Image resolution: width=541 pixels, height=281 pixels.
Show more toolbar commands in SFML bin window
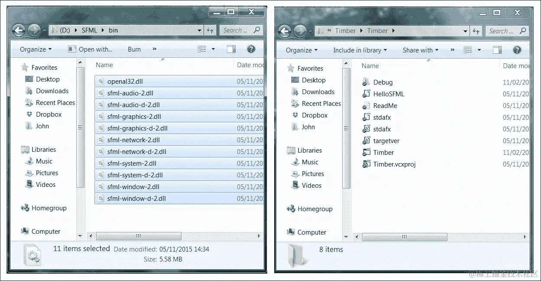coord(155,49)
